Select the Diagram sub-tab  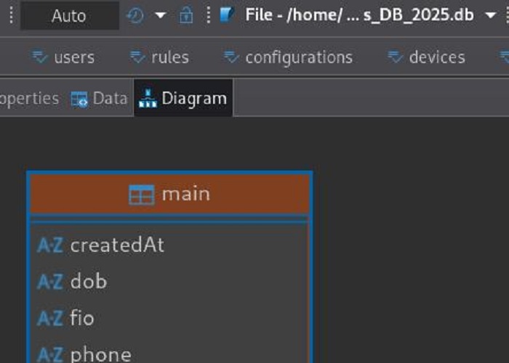coord(183,98)
